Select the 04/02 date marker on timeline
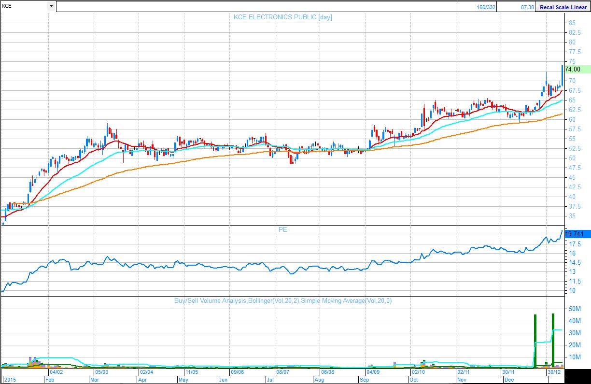 click(x=56, y=372)
